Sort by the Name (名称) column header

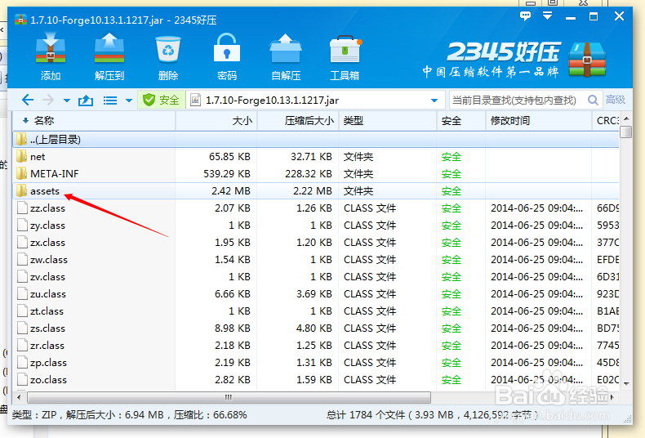(94, 121)
